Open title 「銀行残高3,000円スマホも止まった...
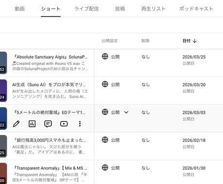This screenshot has width=223, height=184. (49, 140)
